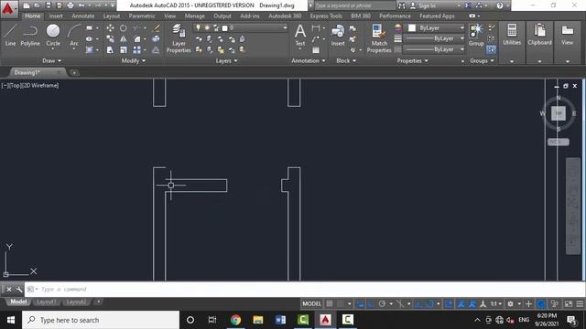Open Google Chrome from the taskbar
The width and height of the screenshot is (586, 329).
click(235, 320)
